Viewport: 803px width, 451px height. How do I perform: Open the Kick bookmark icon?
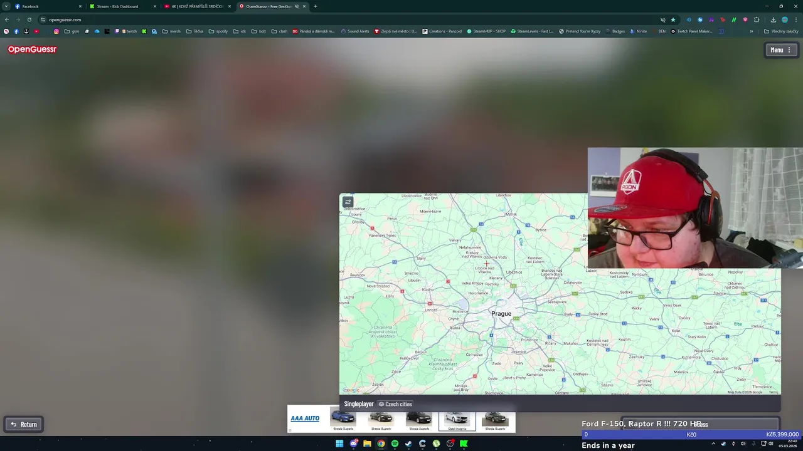[144, 31]
